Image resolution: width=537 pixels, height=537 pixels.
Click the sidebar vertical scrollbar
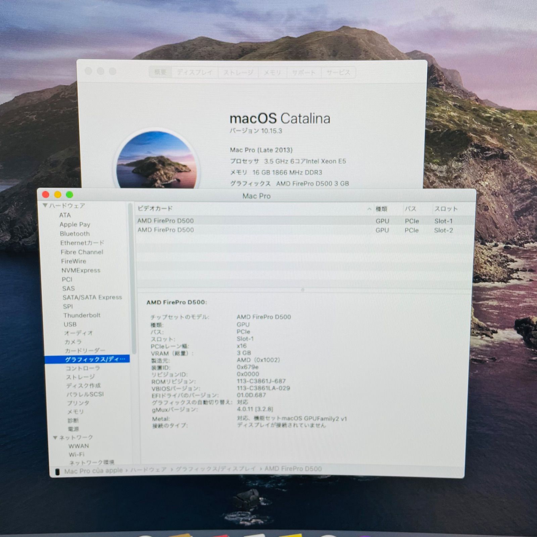pos(132,278)
